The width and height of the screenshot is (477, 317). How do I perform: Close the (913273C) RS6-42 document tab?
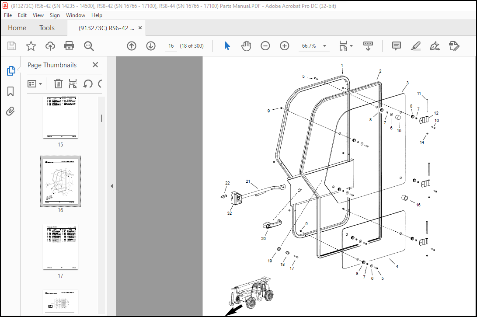(x=140, y=28)
